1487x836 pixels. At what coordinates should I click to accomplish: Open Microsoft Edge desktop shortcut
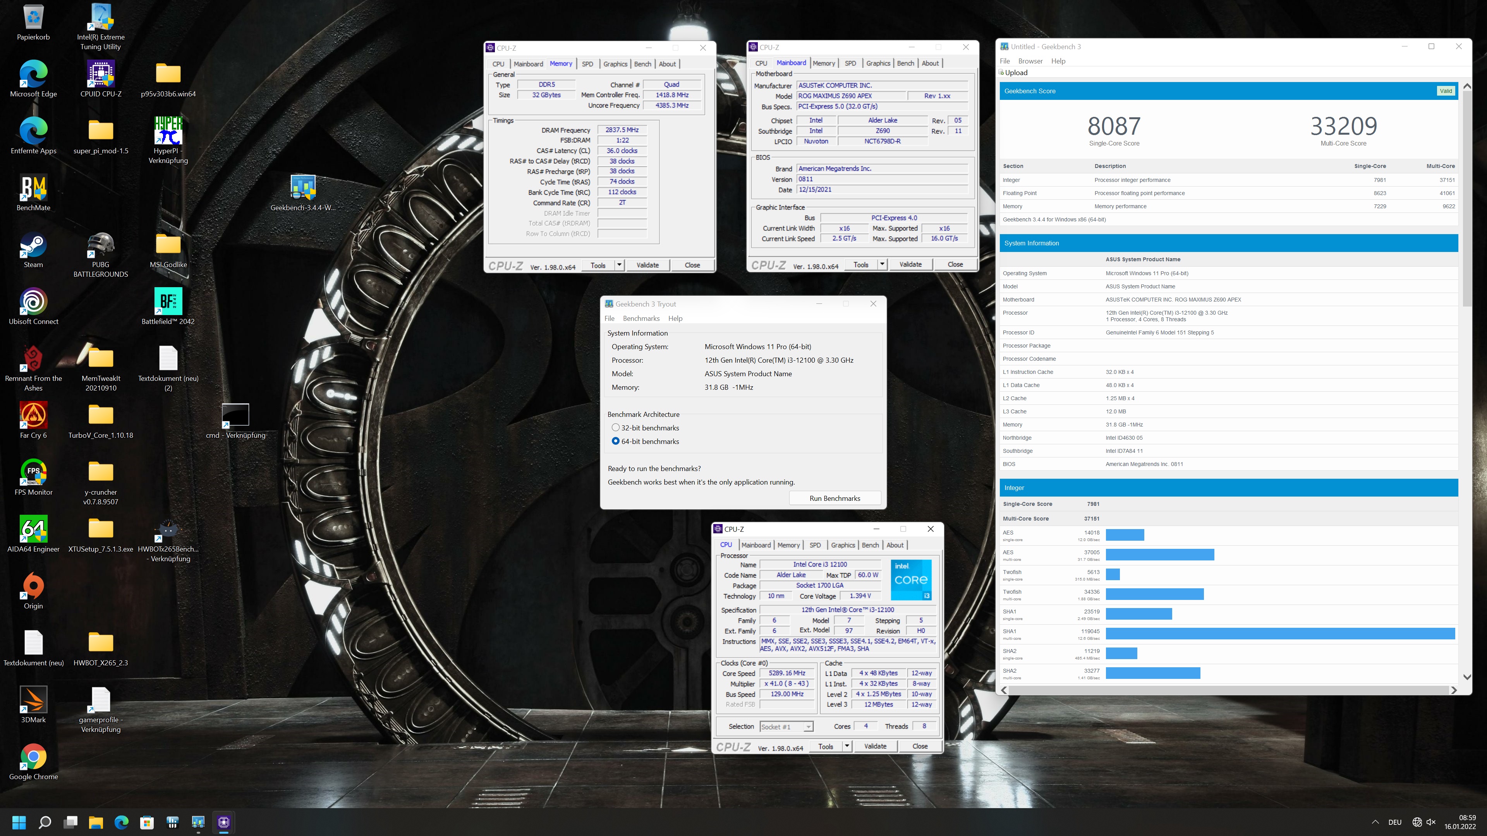click(x=33, y=79)
